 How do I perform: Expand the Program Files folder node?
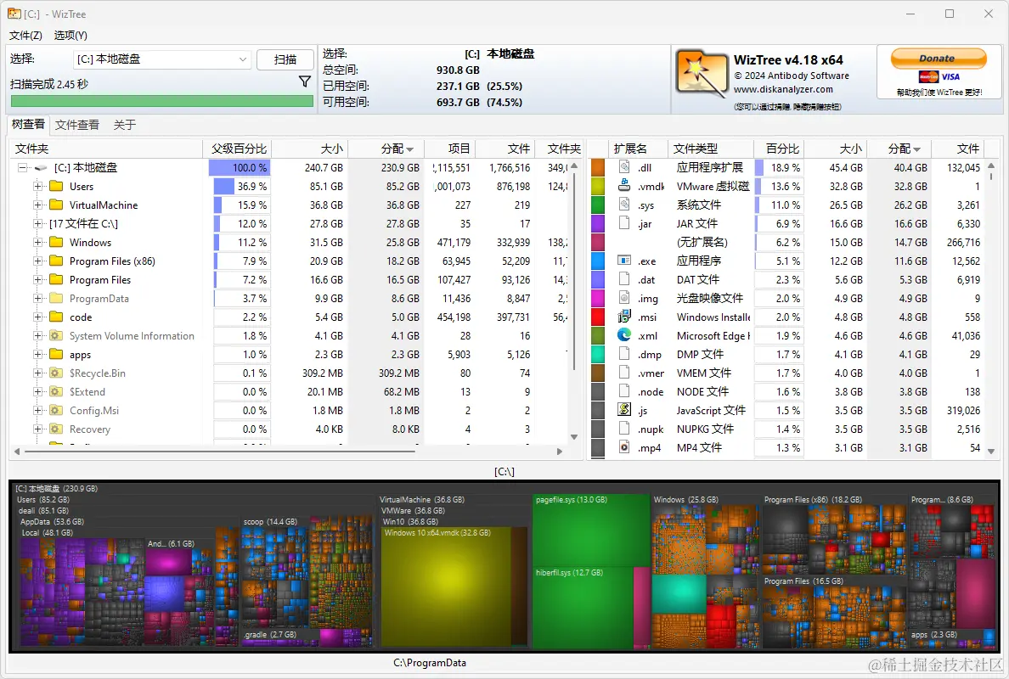click(x=38, y=280)
